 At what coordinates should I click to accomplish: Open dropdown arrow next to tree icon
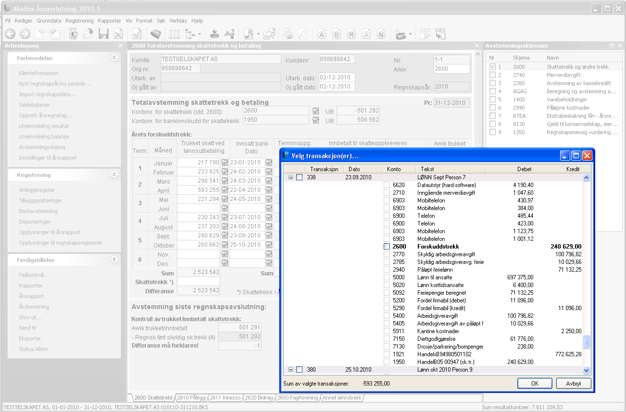click(x=200, y=34)
